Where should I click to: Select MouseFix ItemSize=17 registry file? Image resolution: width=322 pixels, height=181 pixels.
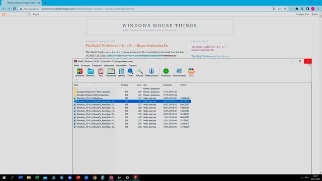pyautogui.click(x=132, y=111)
